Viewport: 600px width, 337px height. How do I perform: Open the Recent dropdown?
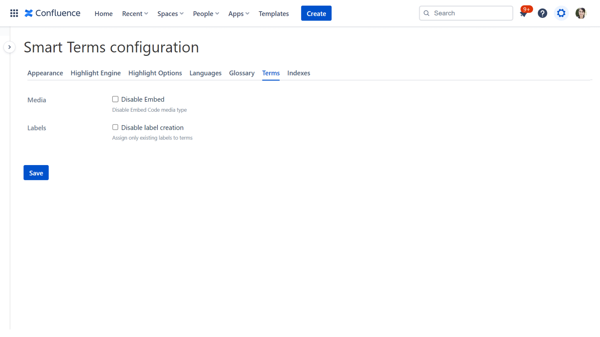pyautogui.click(x=135, y=14)
